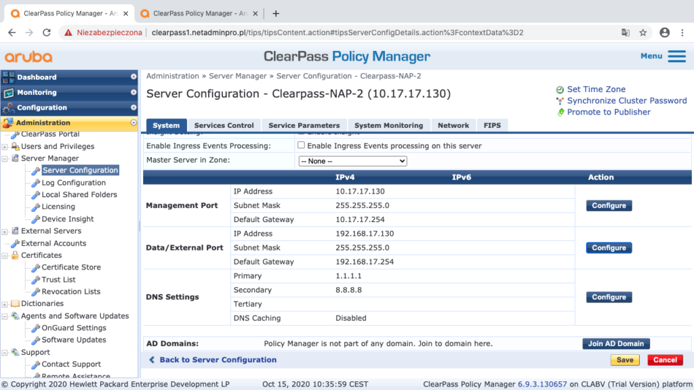Expand the Users and Privileges tree node
Screen dimensions: 694x390
(x=5, y=147)
